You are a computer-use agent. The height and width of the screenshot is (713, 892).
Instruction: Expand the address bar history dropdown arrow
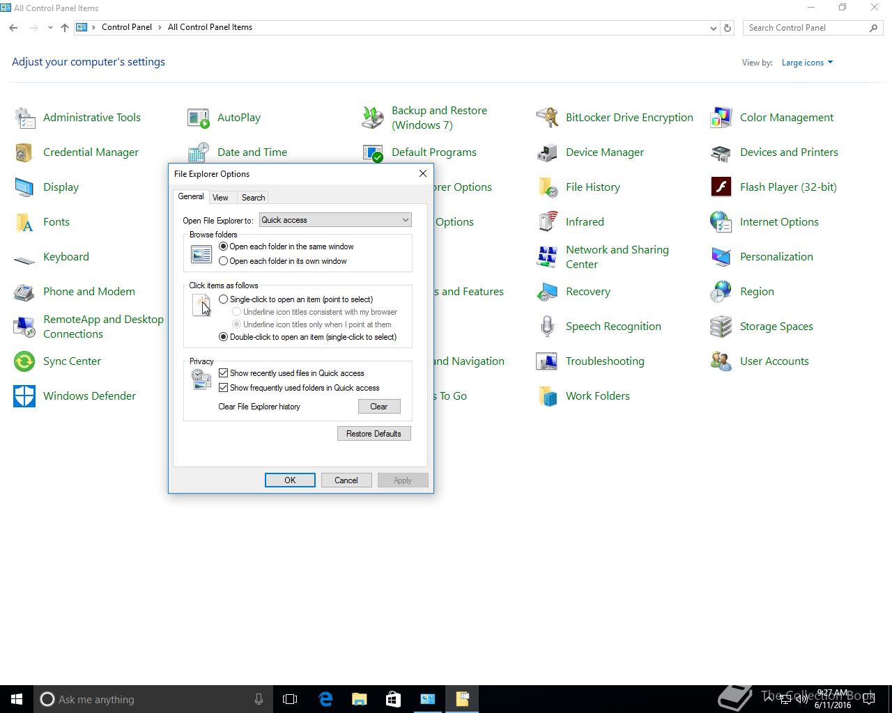713,28
